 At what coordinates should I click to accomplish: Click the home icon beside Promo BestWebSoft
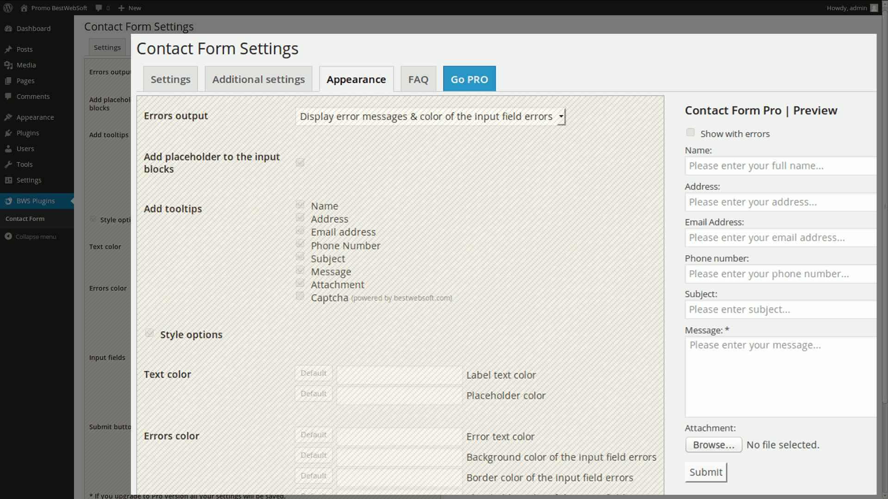click(x=24, y=8)
